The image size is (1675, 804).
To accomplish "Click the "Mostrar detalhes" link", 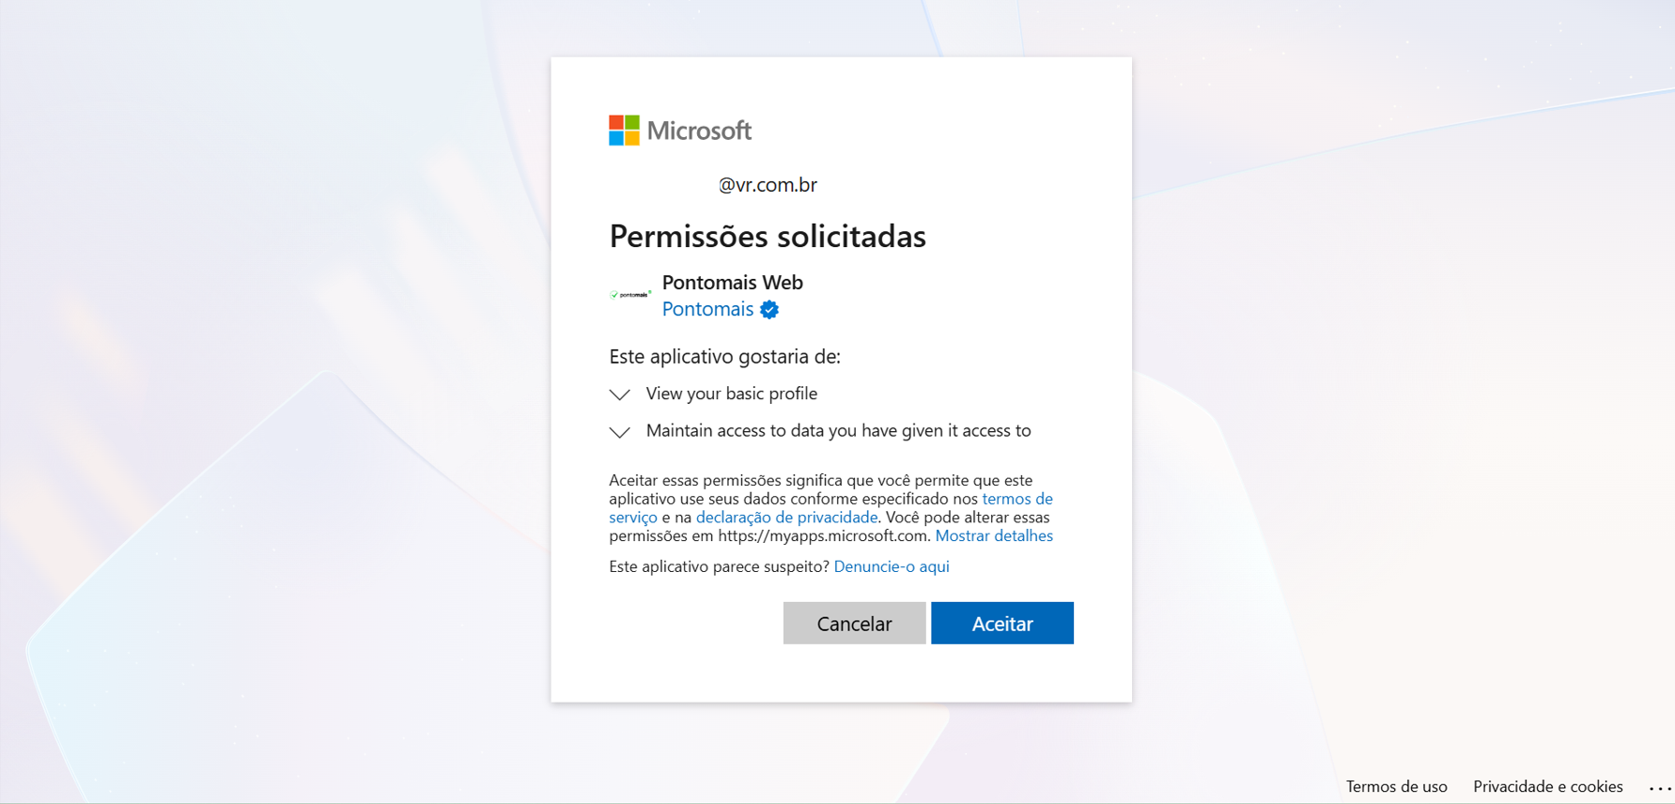I will pos(994,536).
